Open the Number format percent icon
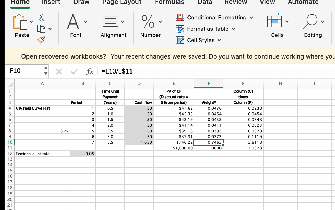This screenshot has height=210, width=335. coord(148,21)
